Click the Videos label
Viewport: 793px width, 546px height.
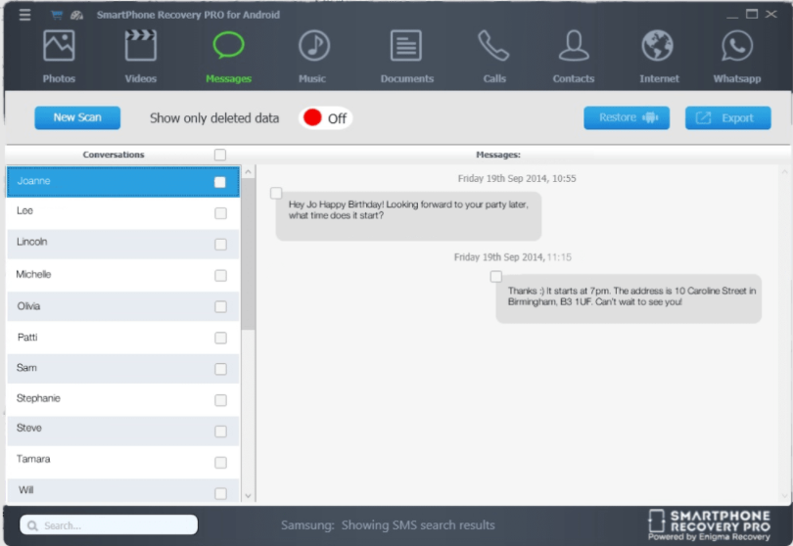(141, 79)
